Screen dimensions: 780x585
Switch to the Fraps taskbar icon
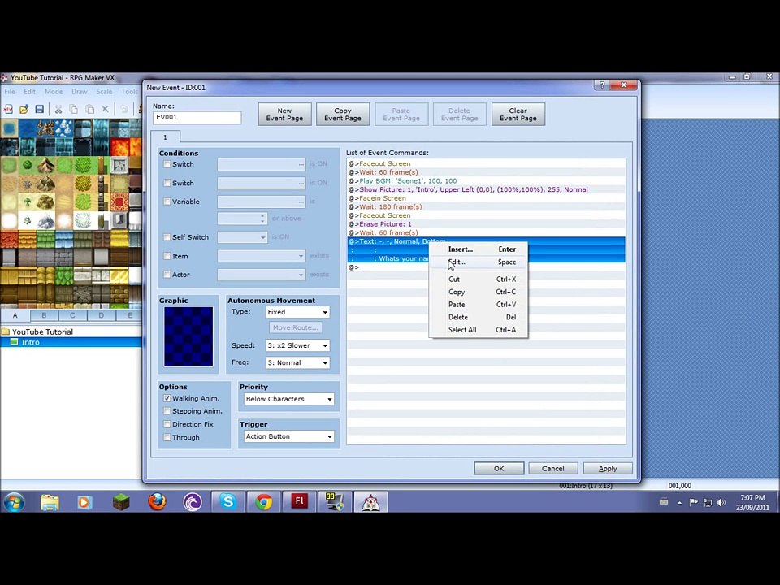[335, 501]
